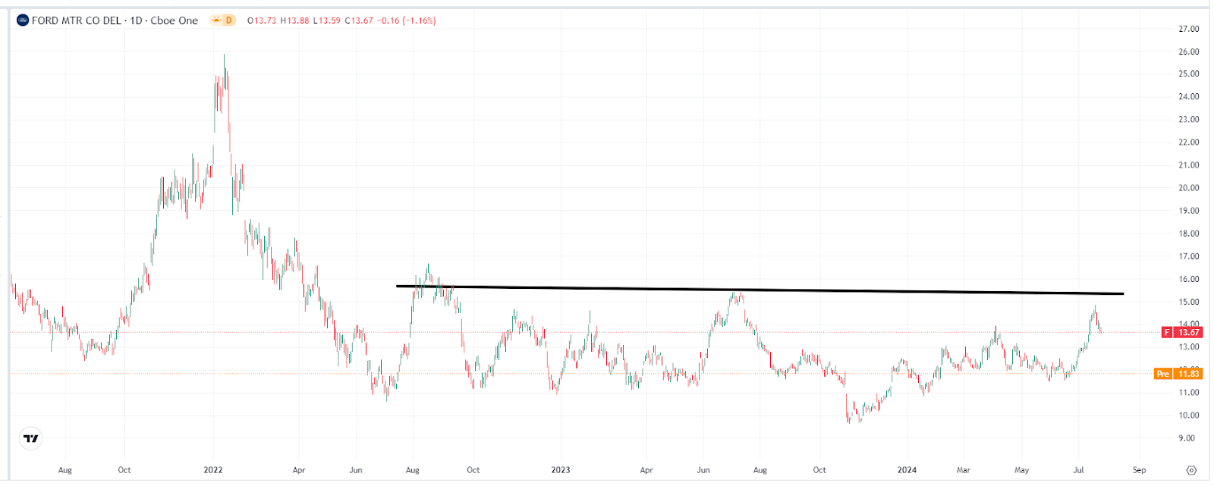Click the 2024 label on time axis
This screenshot has height=486, width=1214.
pyautogui.click(x=907, y=470)
